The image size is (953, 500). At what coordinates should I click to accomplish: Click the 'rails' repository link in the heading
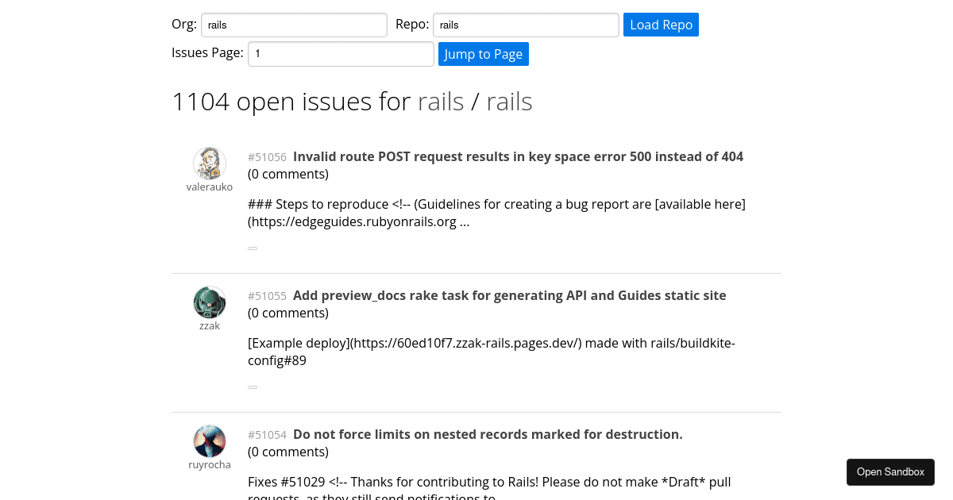(509, 101)
